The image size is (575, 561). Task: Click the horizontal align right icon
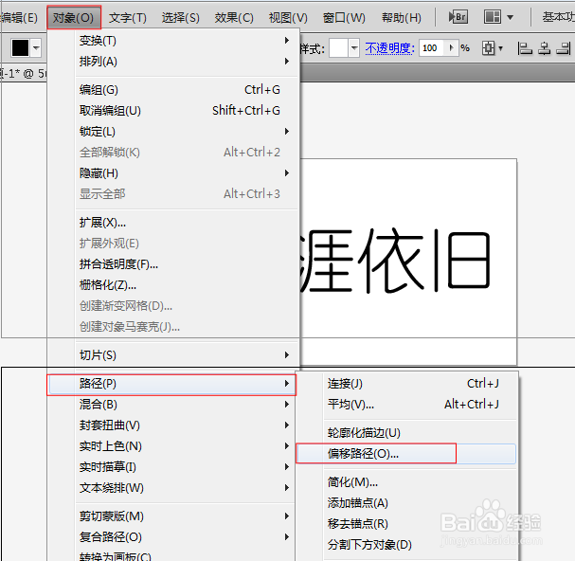coord(564,48)
